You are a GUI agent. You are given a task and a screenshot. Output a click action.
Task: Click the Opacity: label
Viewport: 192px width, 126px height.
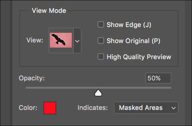(x=32, y=78)
